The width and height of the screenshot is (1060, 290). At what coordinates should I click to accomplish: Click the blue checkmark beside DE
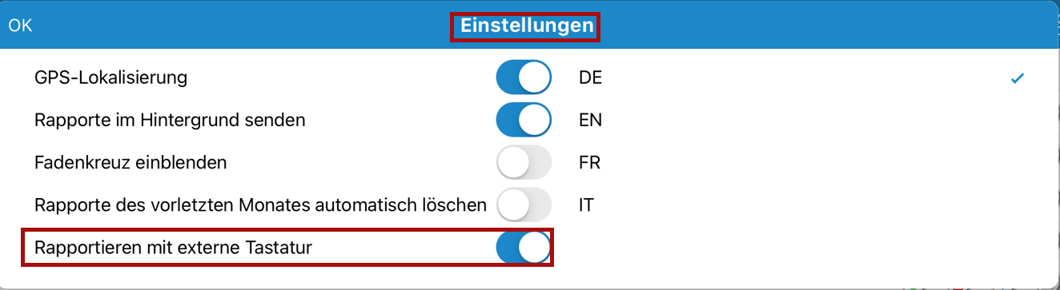coord(1018,78)
